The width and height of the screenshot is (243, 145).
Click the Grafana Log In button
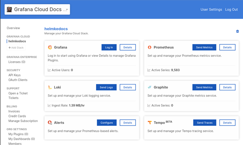109,47
